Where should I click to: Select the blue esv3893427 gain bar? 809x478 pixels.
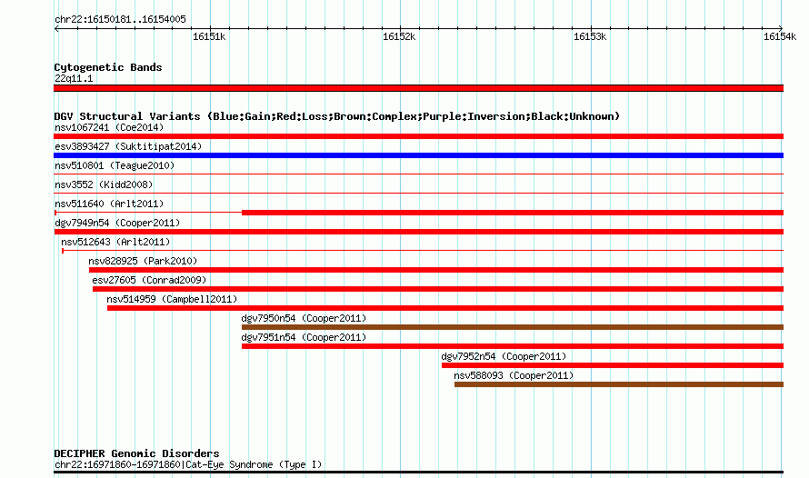click(418, 155)
